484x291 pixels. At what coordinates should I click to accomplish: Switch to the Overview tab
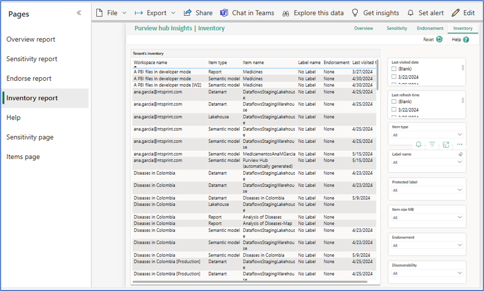(363, 28)
